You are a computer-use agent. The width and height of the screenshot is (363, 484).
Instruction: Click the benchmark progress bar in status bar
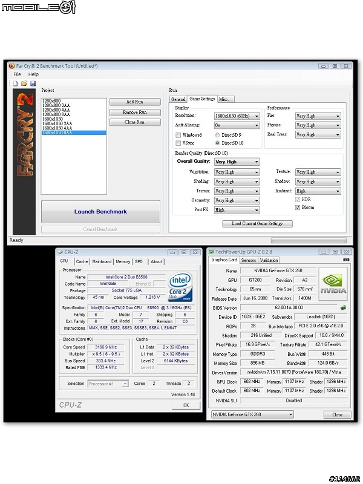coord(309,240)
